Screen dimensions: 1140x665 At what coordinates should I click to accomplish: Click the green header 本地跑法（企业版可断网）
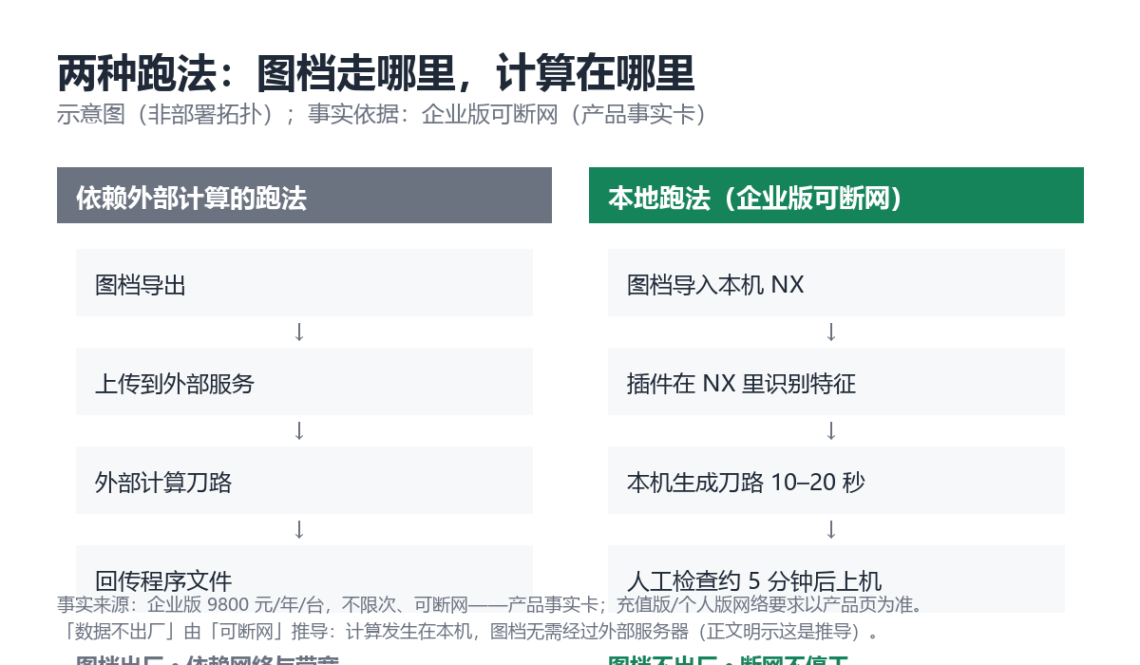pos(836,196)
